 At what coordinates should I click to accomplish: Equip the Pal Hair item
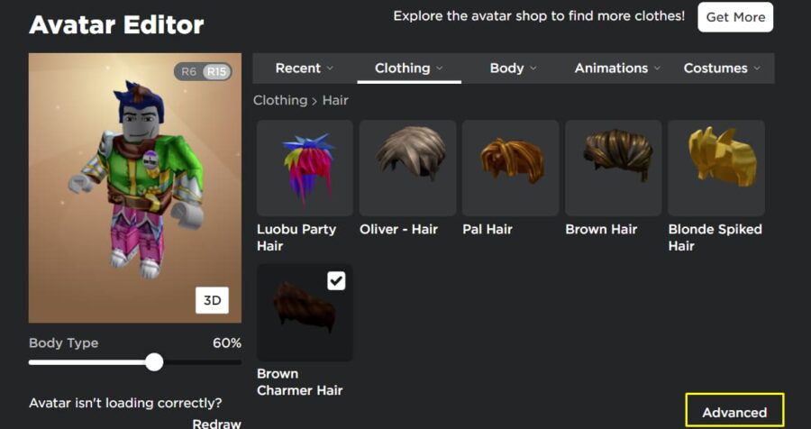tap(511, 169)
